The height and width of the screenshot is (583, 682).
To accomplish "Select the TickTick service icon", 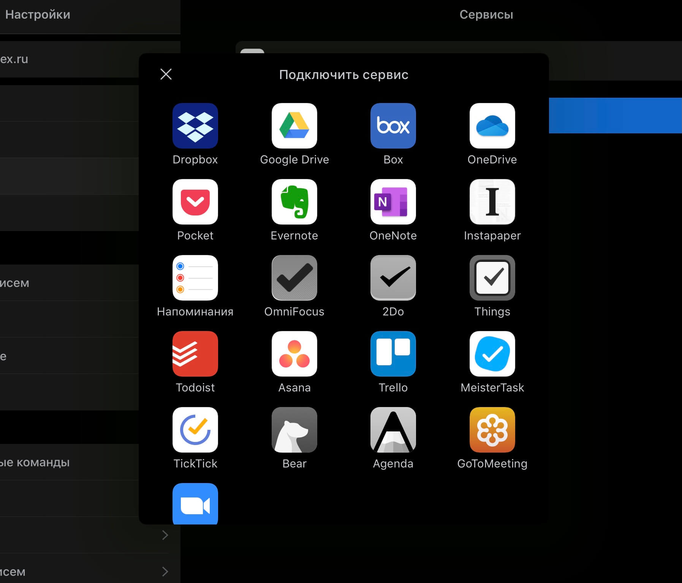I will pyautogui.click(x=195, y=430).
